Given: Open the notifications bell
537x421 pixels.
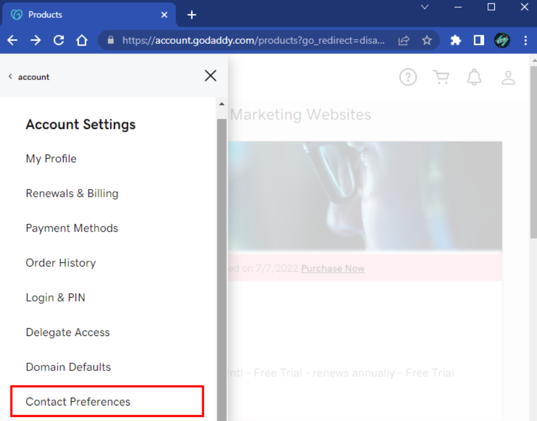Looking at the screenshot, I should [x=474, y=77].
